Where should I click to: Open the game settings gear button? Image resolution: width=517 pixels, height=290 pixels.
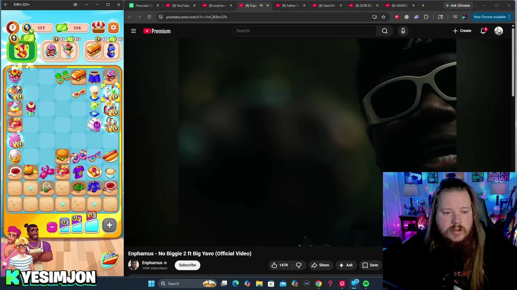(x=113, y=28)
